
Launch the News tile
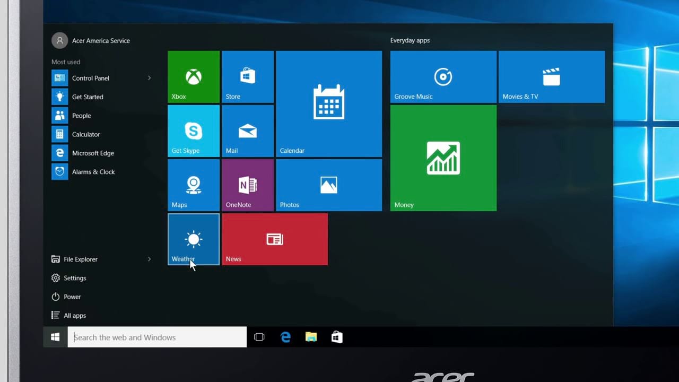tap(275, 239)
